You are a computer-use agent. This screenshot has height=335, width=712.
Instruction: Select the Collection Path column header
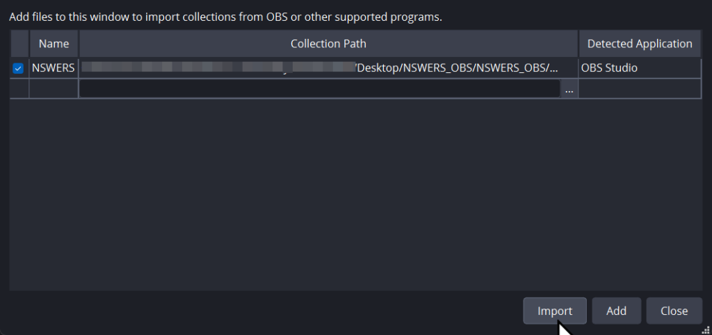[x=328, y=44]
